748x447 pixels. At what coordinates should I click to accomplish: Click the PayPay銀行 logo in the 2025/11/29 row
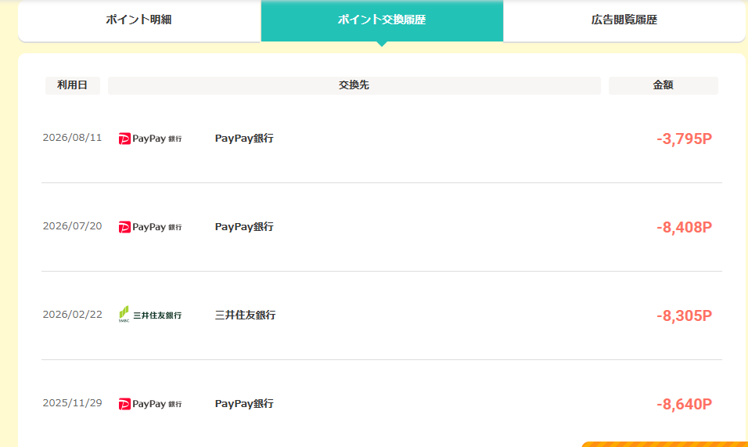[150, 404]
